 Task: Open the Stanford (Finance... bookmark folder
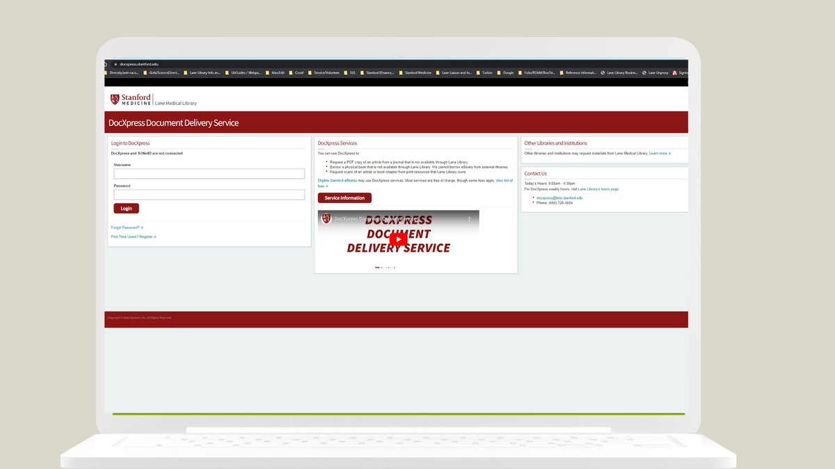coord(378,72)
